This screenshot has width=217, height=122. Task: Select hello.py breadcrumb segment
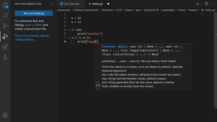pyautogui.click(x=208, y=10)
